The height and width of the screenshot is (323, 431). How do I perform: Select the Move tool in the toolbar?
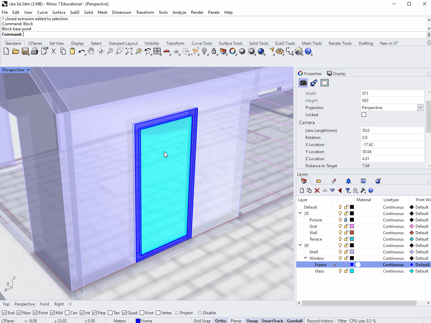point(101,51)
